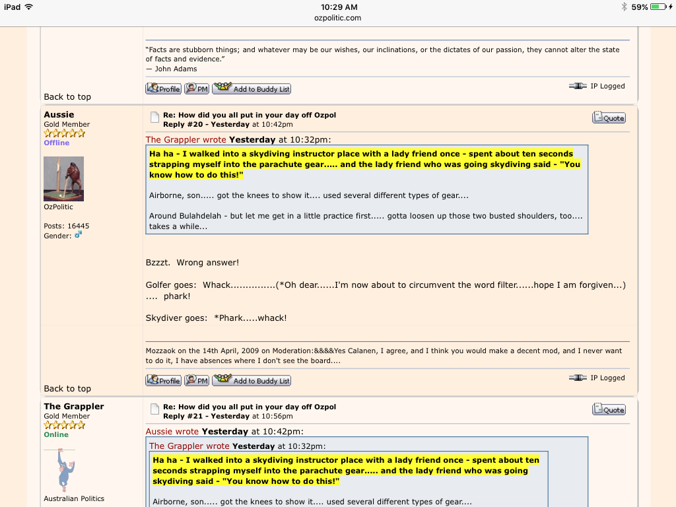This screenshot has height=507, width=676.
Task: Click PM button below John Adams signature
Action: coord(197,89)
